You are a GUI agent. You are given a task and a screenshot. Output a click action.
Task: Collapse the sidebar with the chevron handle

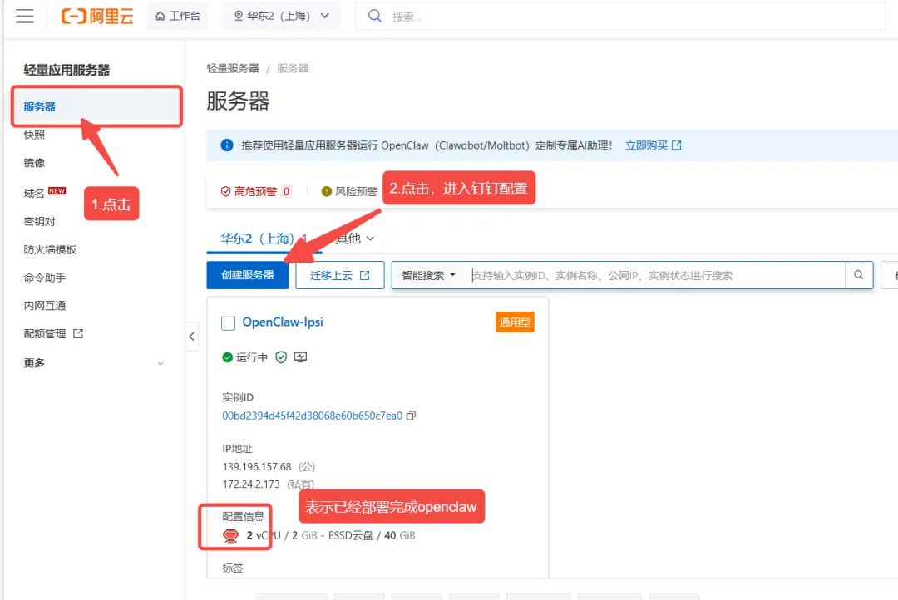point(191,336)
